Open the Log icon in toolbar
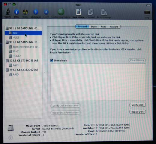The width and height of the screenshot is (156, 144). click(147, 13)
